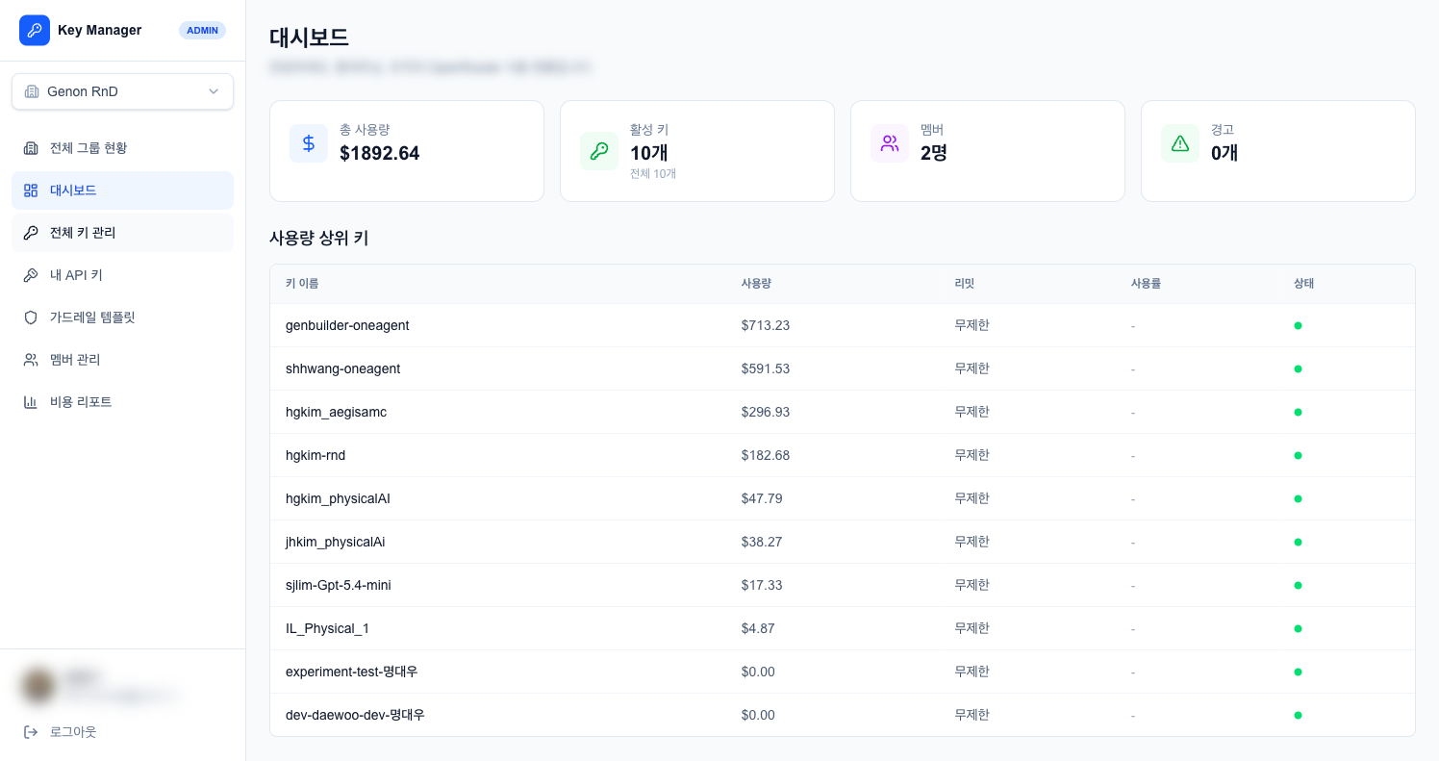Expand the group selector chevron arrow
The height and width of the screenshot is (761, 1439).
(214, 91)
